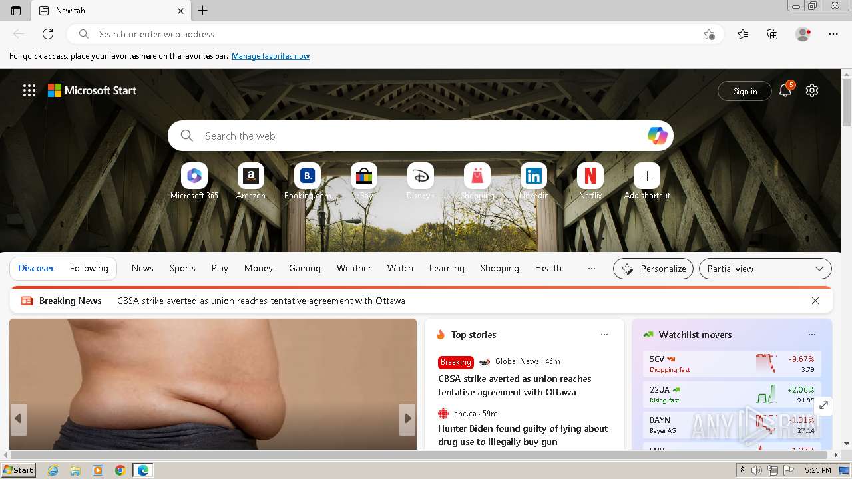Show more feed categories ellipsis
Screen dimensions: 852x479
[x=592, y=269]
